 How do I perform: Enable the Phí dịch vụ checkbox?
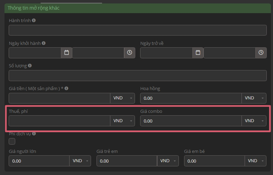pos(12,141)
